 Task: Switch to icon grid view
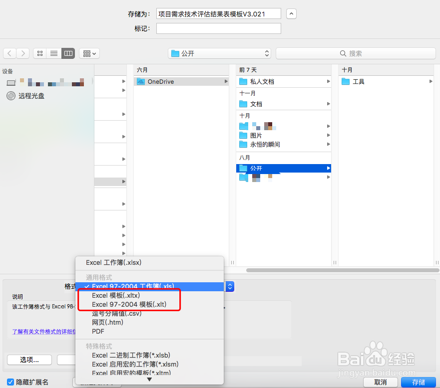click(40, 53)
